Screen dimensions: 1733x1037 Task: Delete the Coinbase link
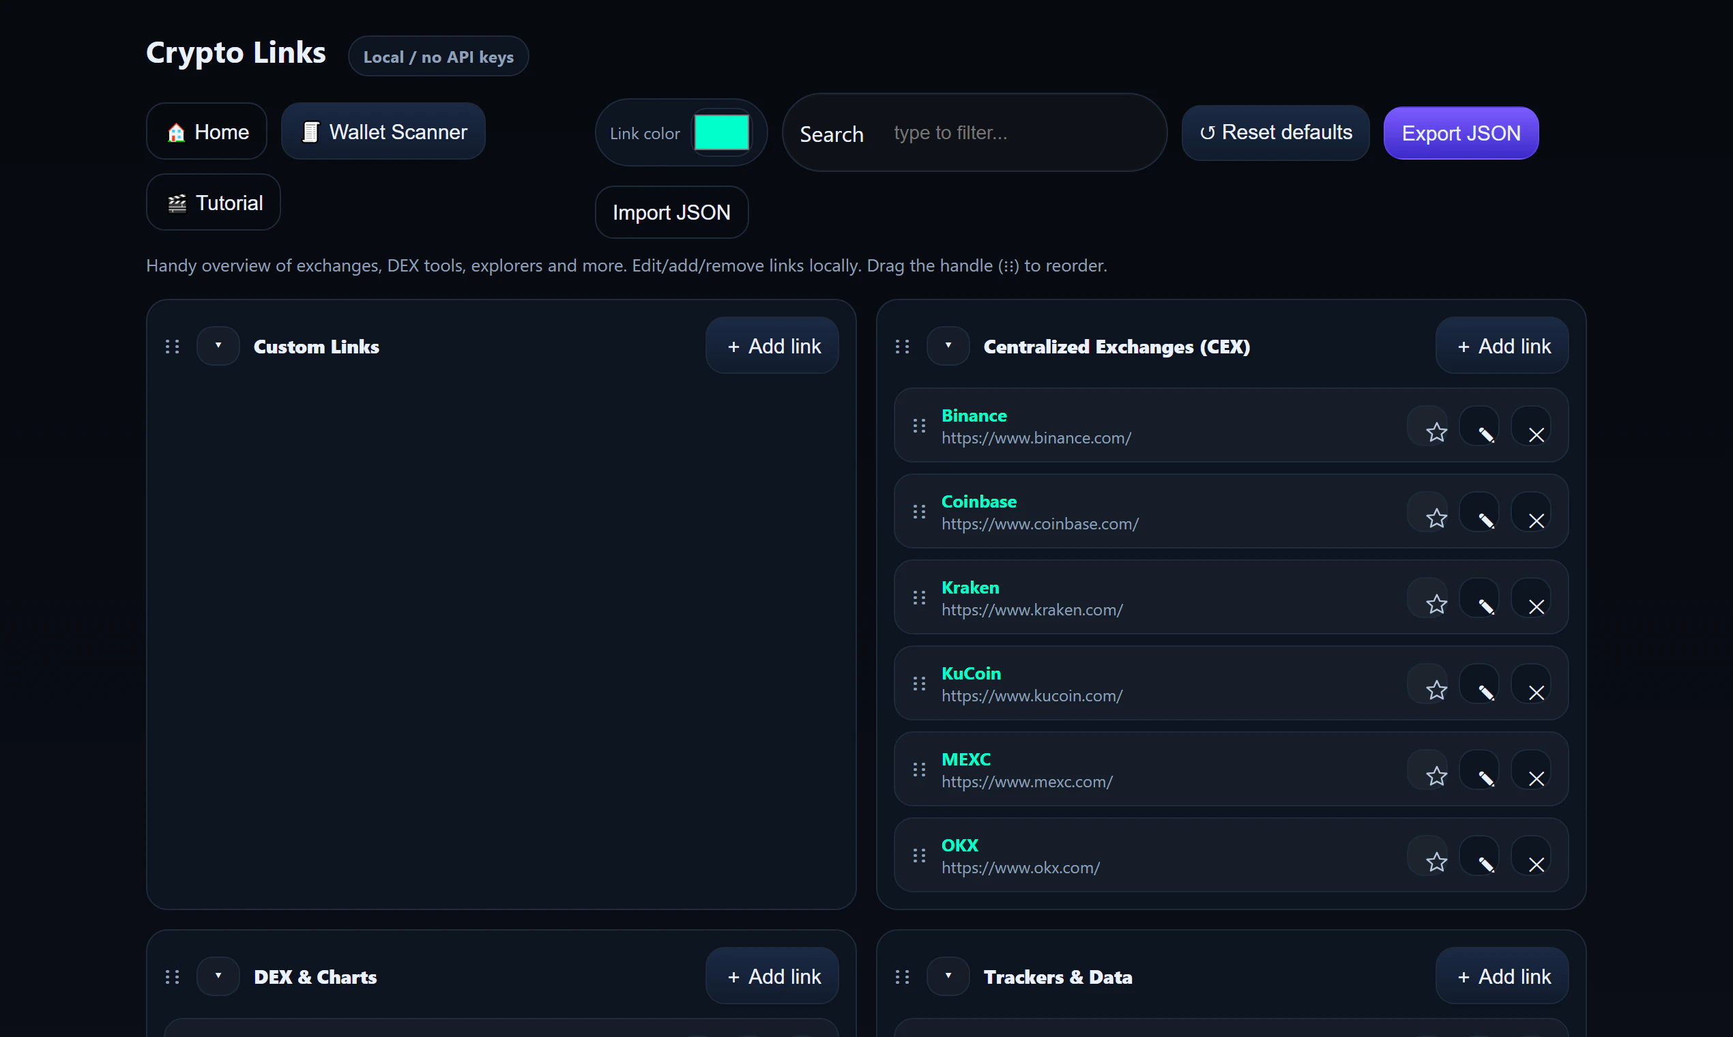coord(1531,512)
